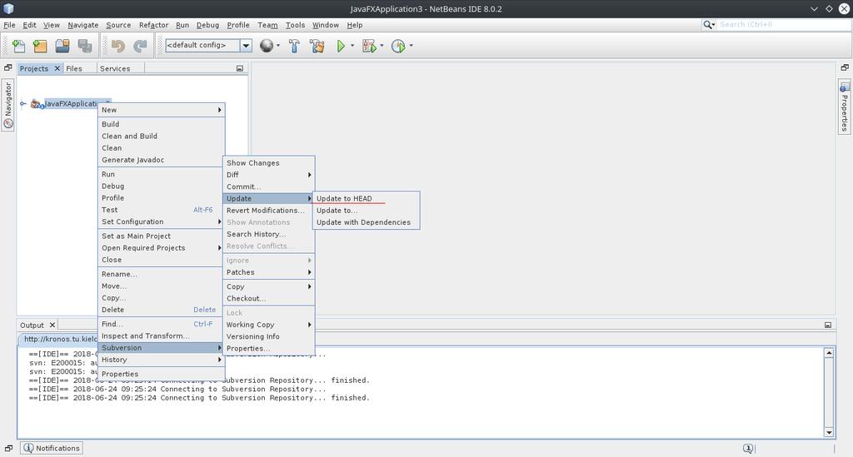Click the globe browser icon in toolbar
The height and width of the screenshot is (457, 853).
[266, 46]
